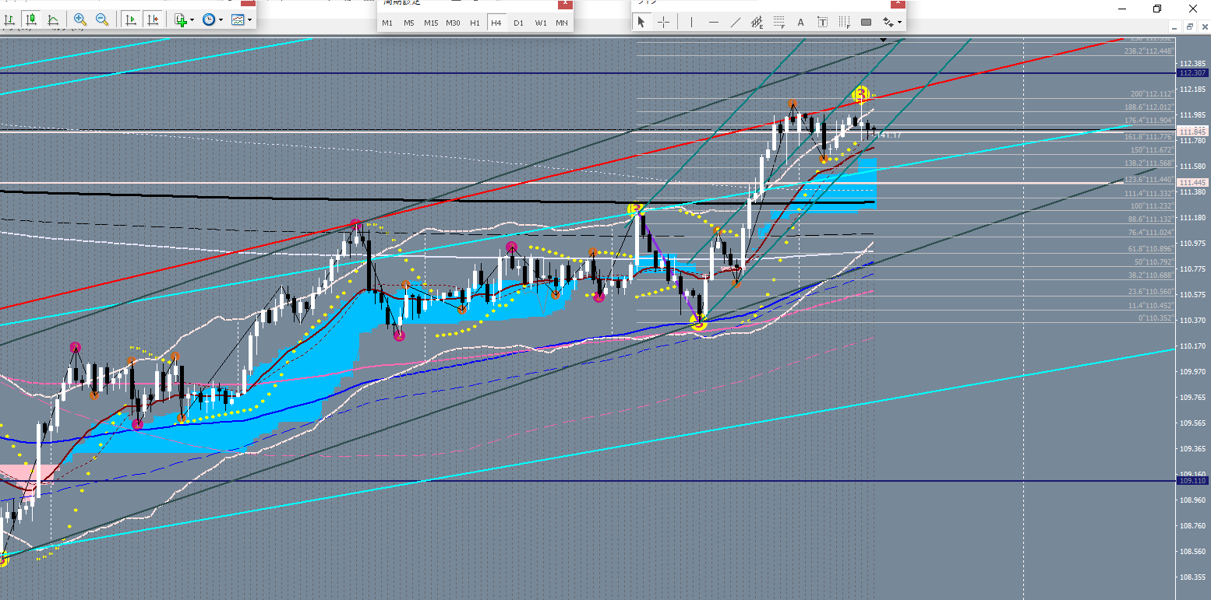Click the chart shift triangle marker
The image size is (1211, 600).
point(883,39)
